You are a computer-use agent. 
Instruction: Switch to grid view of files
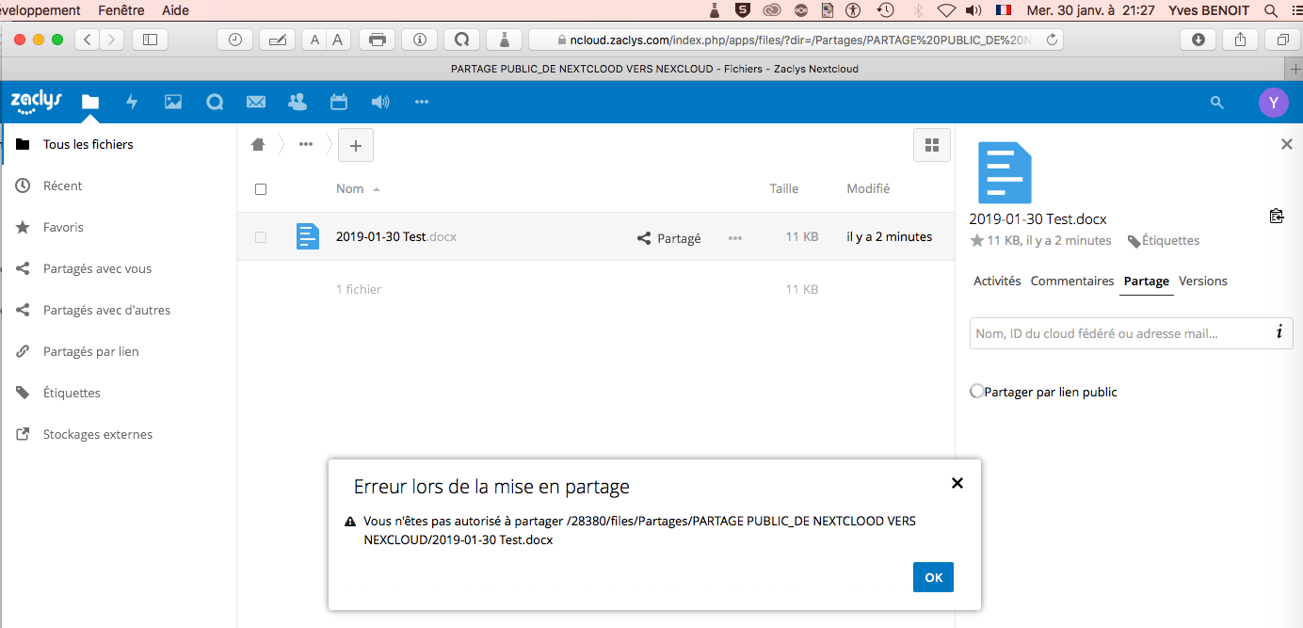click(x=932, y=145)
